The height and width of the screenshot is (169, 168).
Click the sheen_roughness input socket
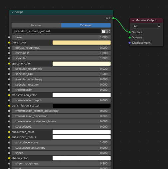tap(9, 164)
